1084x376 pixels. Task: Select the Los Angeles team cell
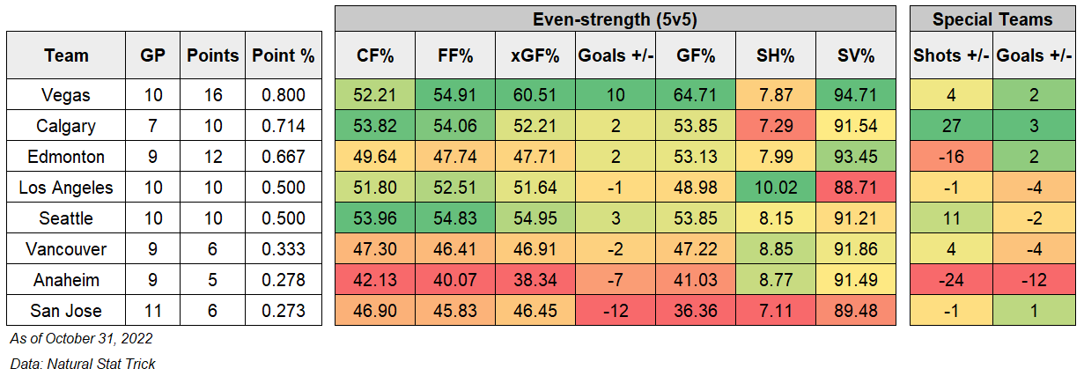tap(67, 188)
